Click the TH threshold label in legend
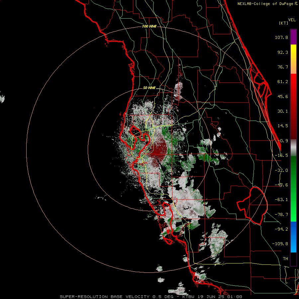The image size is (299, 299). 285,259
